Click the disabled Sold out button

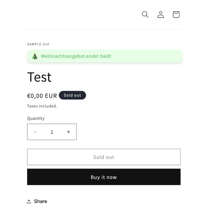click(x=104, y=157)
